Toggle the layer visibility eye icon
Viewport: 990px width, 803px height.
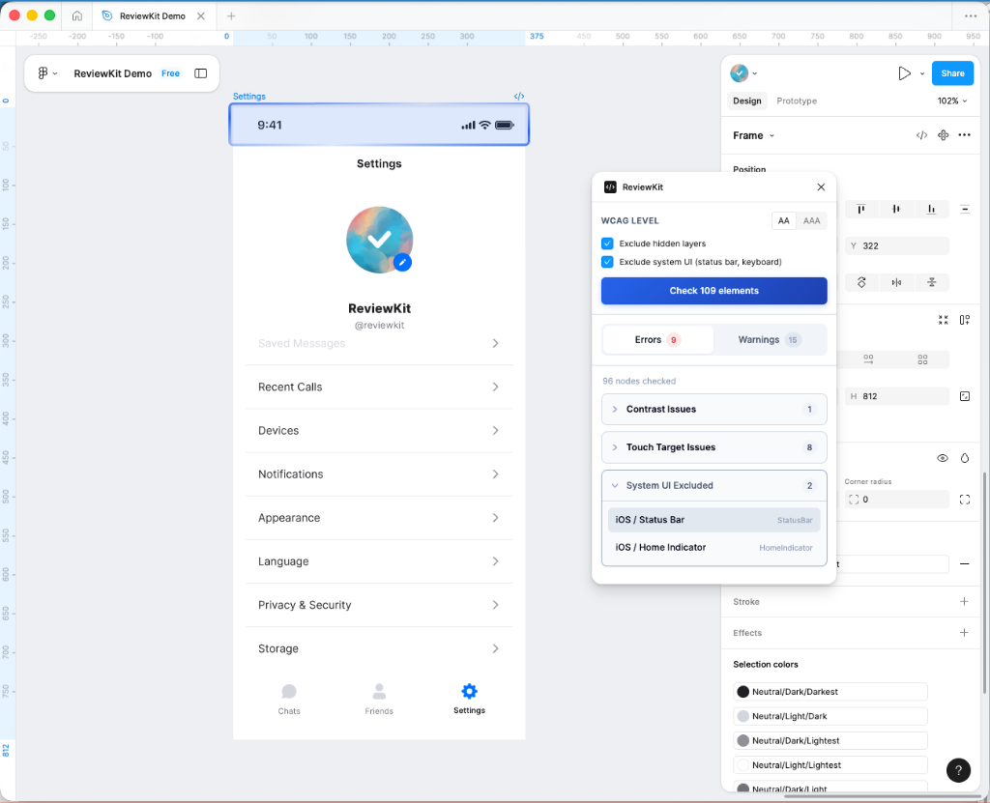943,458
